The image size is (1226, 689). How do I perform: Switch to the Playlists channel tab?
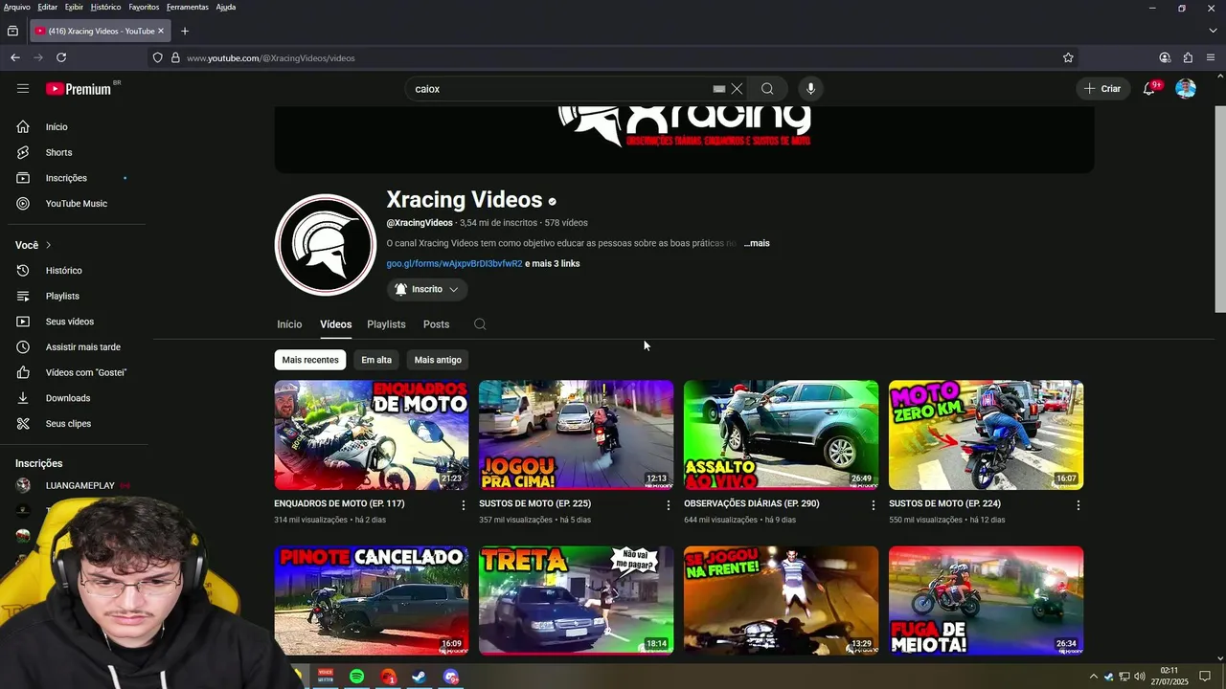386,324
